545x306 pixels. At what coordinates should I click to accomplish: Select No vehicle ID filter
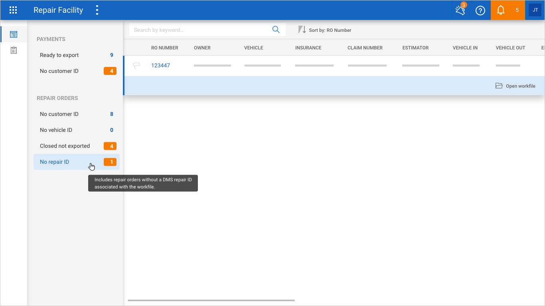click(x=56, y=130)
